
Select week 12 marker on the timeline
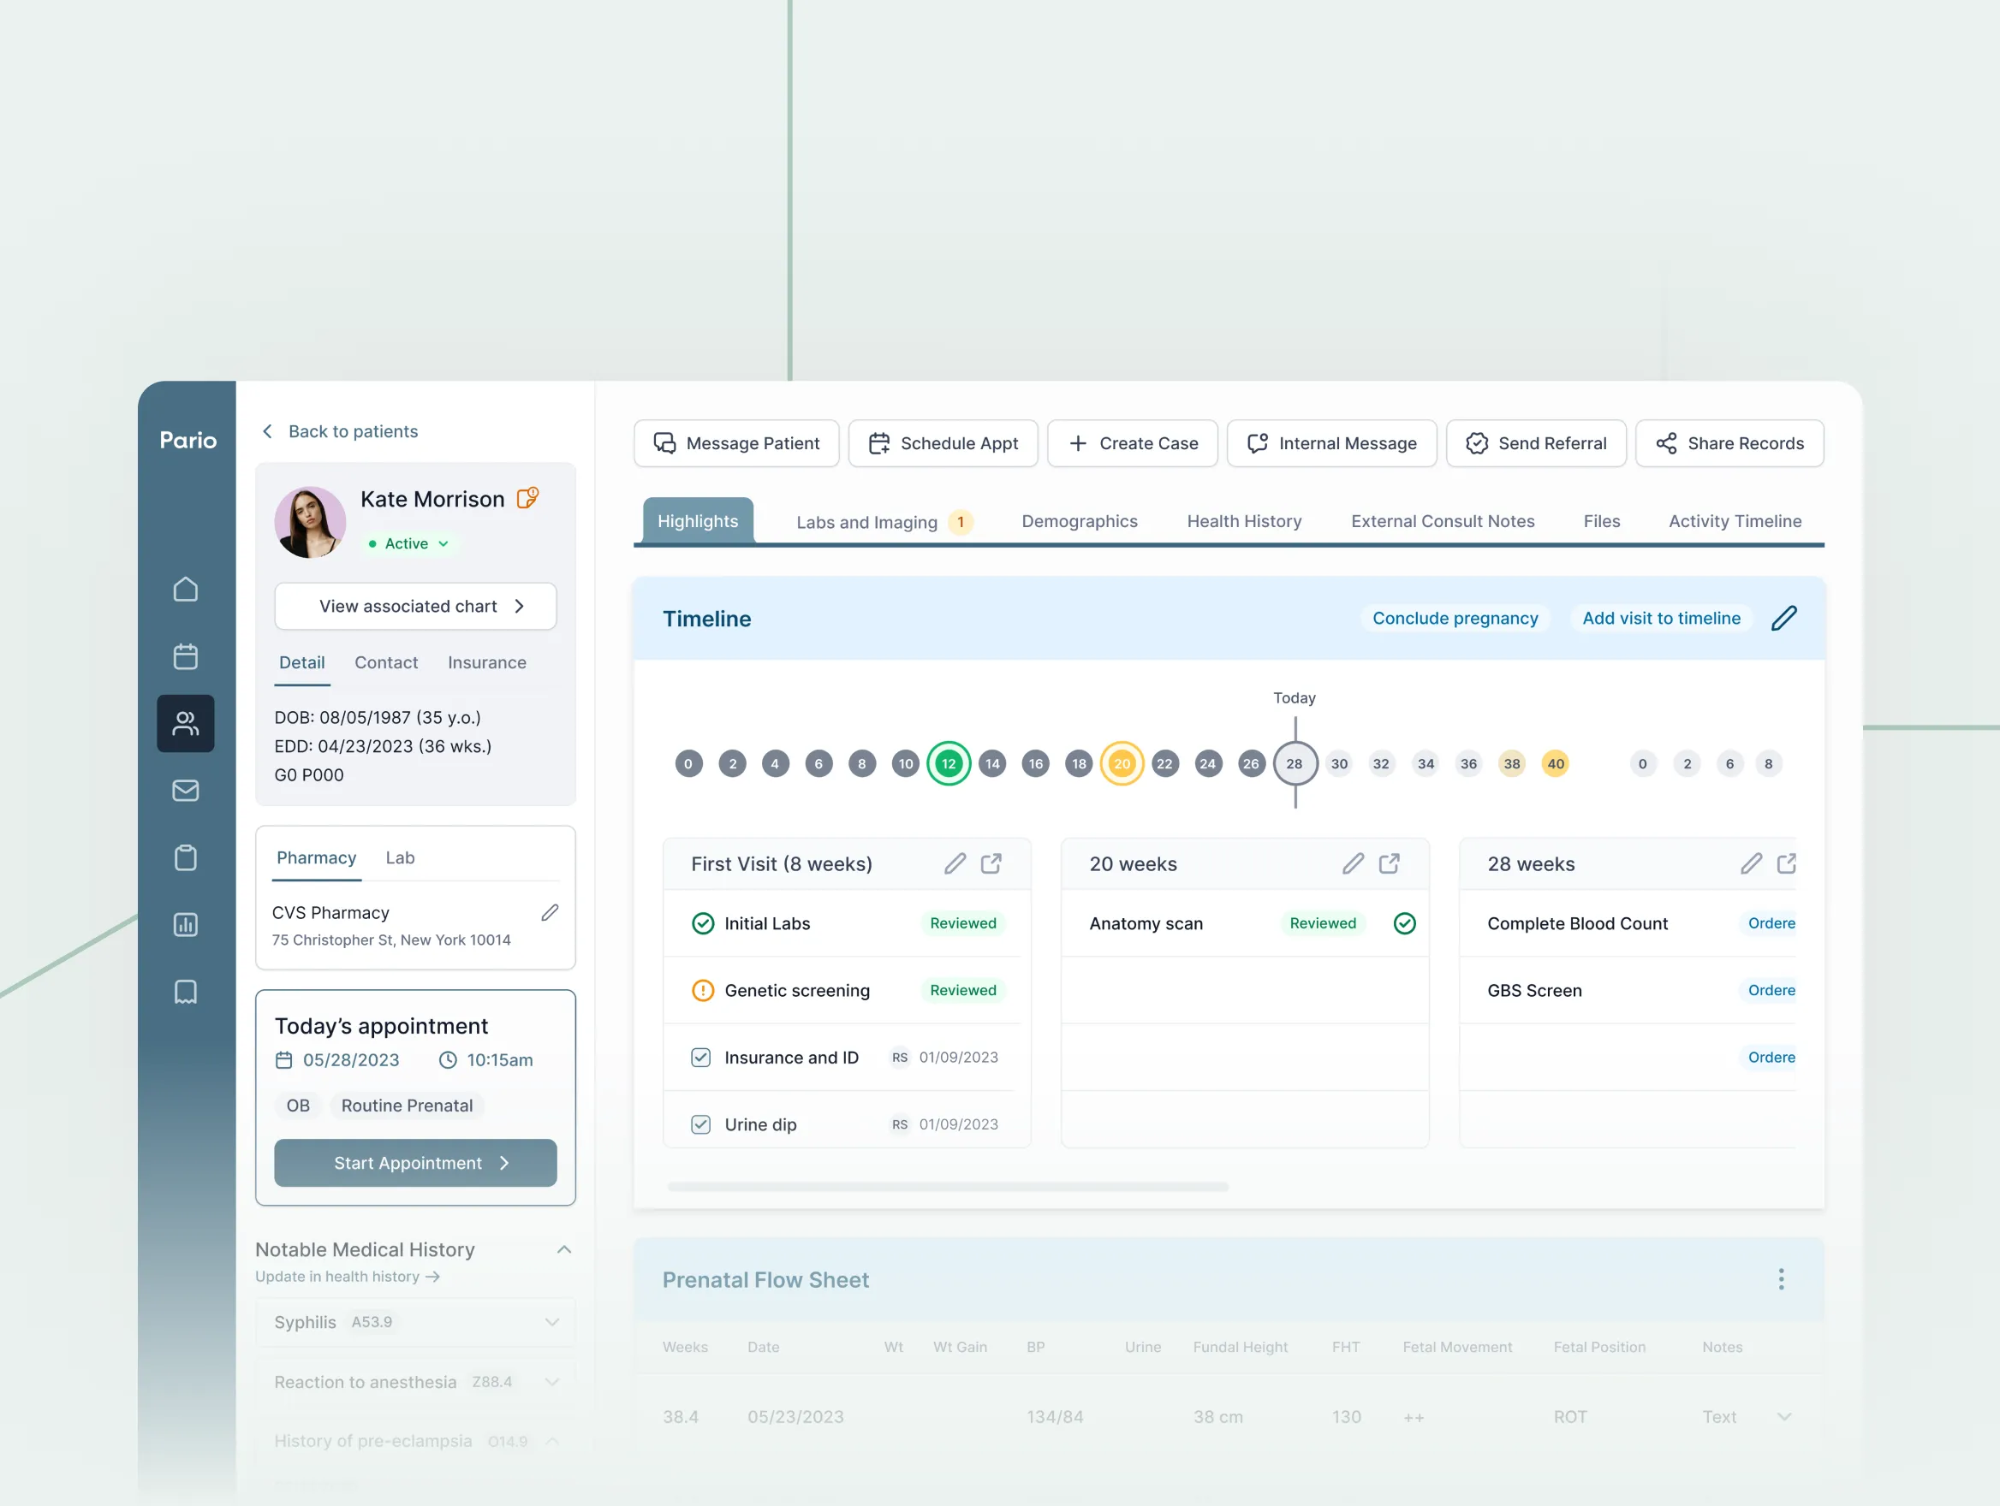pos(949,762)
